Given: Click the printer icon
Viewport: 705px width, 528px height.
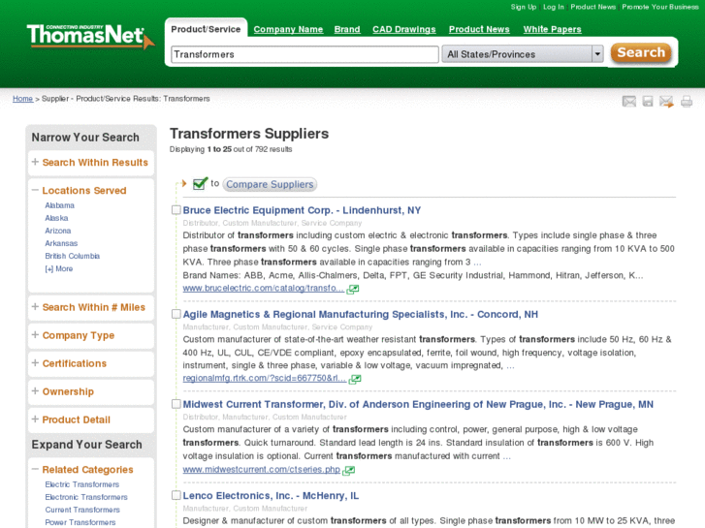Looking at the screenshot, I should (687, 101).
